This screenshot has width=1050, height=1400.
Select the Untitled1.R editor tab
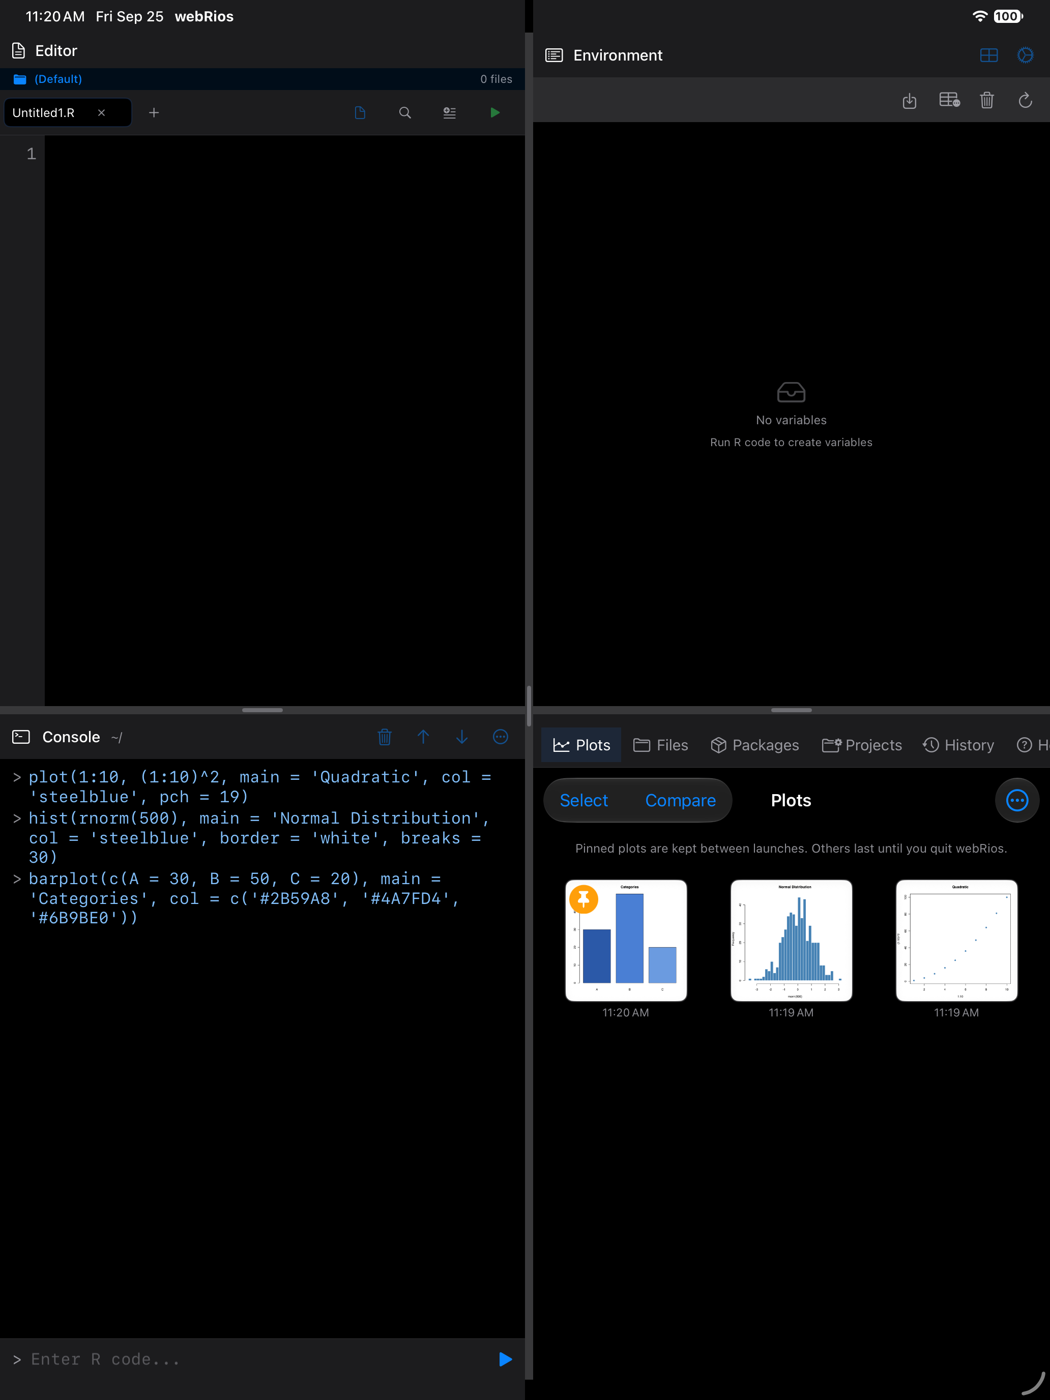click(x=68, y=112)
